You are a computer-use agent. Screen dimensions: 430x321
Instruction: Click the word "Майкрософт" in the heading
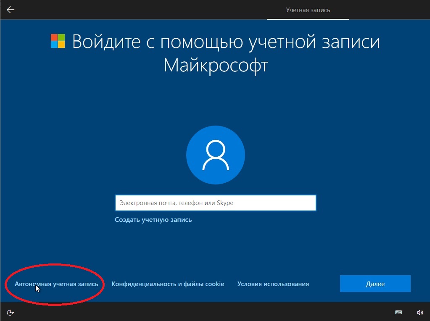tap(215, 66)
